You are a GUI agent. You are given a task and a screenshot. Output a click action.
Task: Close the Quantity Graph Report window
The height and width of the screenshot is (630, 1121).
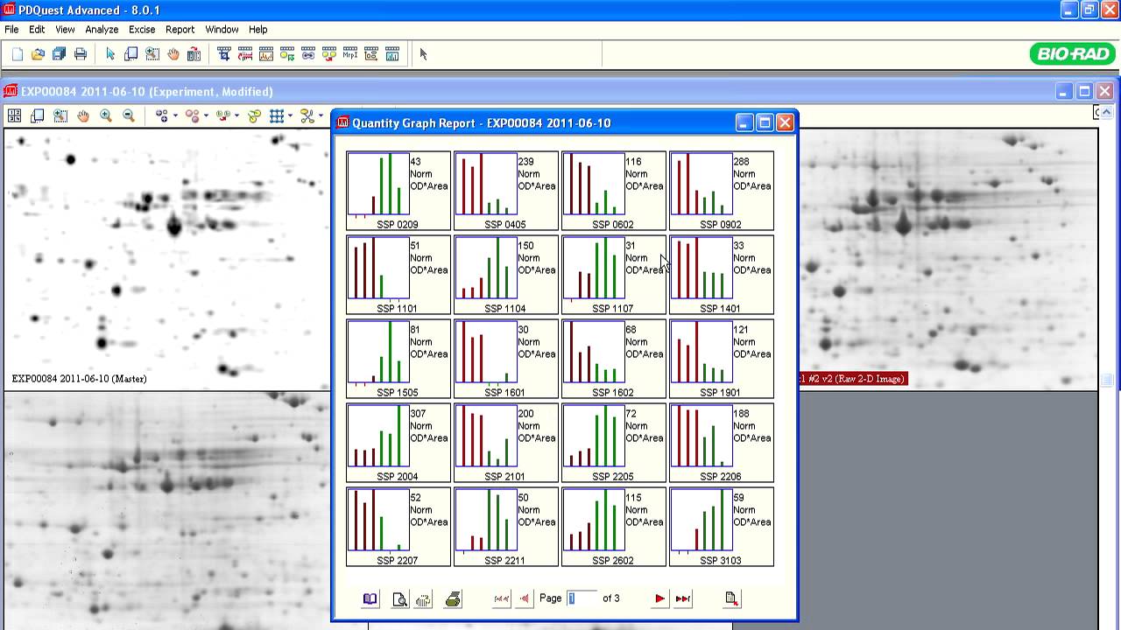coord(786,123)
